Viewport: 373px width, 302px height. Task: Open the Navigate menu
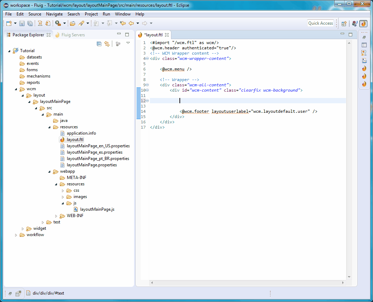point(54,14)
